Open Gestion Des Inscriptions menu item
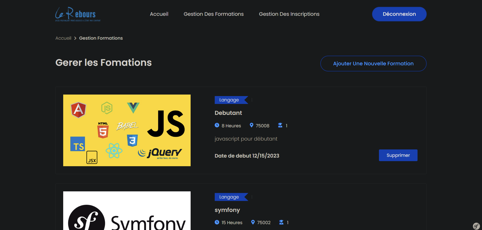Screen dimensions: 482x230 point(289,14)
